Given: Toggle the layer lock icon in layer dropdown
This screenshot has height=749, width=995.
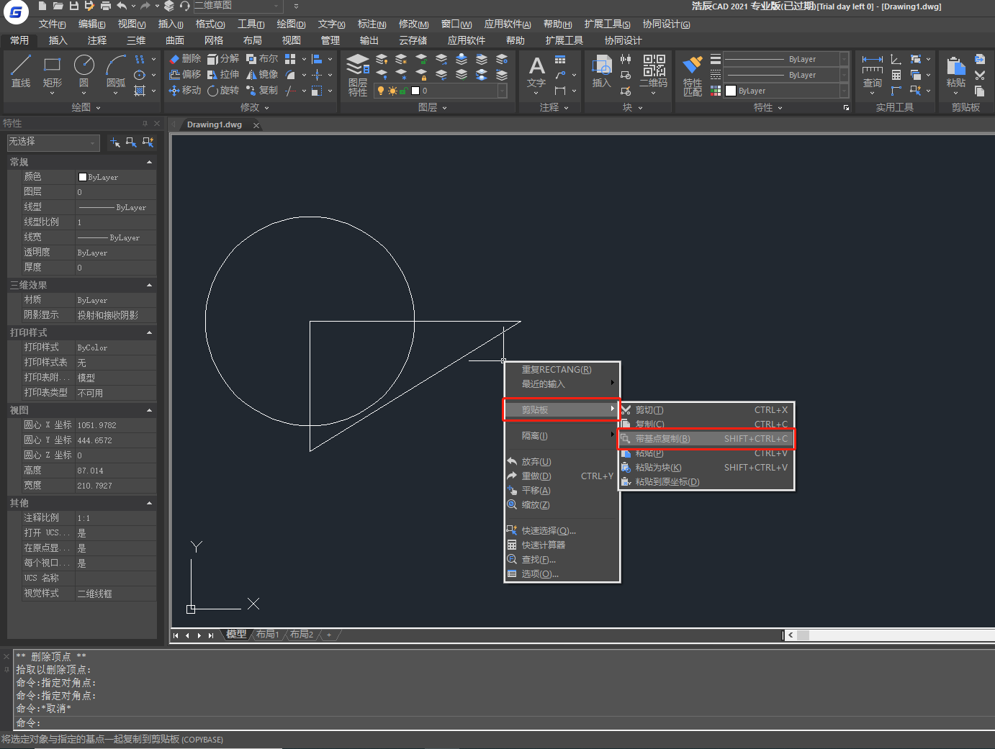Looking at the screenshot, I should 403,91.
